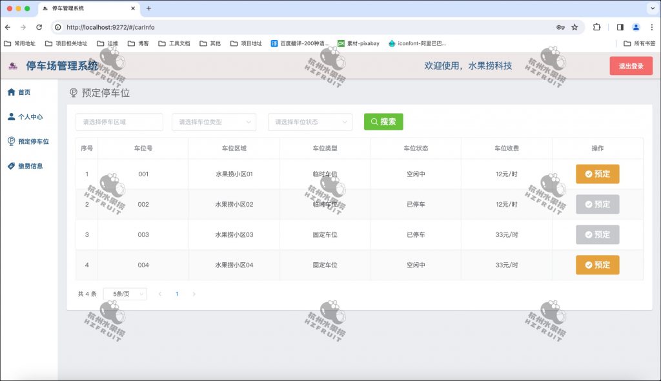Click the magnifier icon inside the 搜索 button
661x381 pixels.
pyautogui.click(x=374, y=121)
